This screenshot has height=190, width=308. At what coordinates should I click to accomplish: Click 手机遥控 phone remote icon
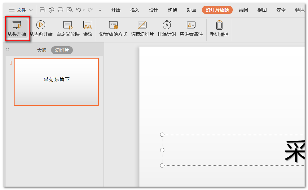[219, 29]
